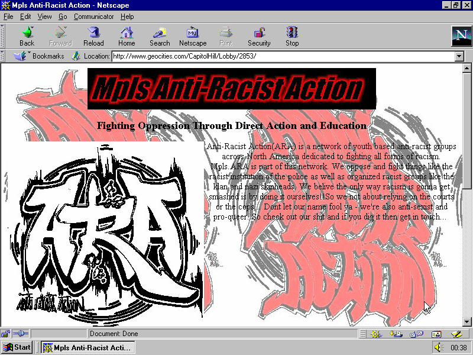Open the View menu
Image resolution: width=473 pixels, height=355 pixels.
[44, 17]
